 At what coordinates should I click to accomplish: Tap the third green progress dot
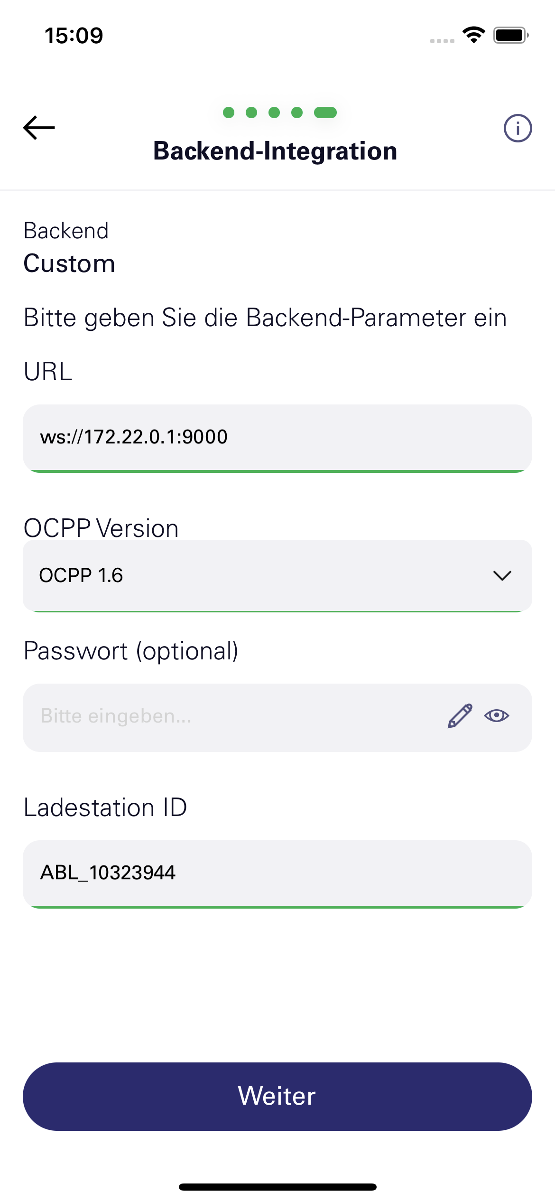(274, 113)
